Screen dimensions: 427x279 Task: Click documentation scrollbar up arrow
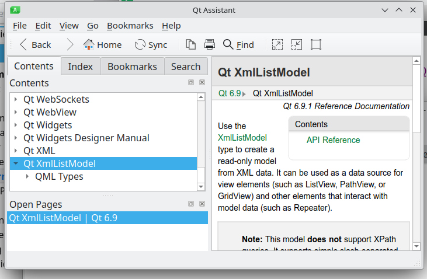[416, 61]
